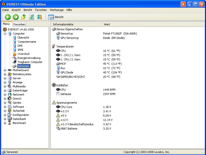
Task: Expand the Datenträger tree node
Action: [5, 91]
